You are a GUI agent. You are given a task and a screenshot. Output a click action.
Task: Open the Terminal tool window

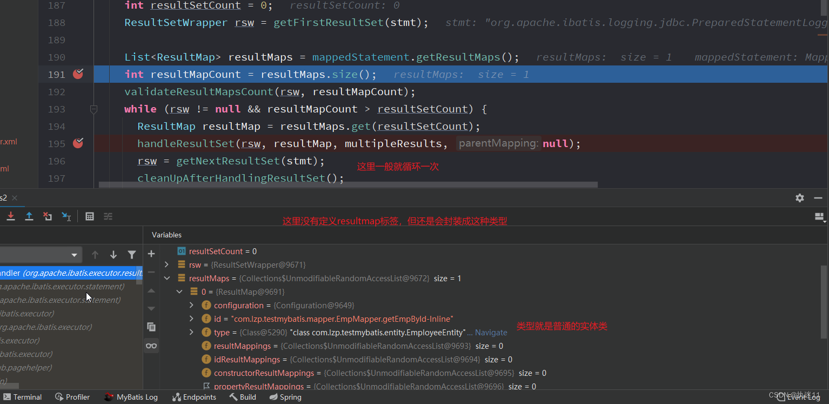(23, 397)
